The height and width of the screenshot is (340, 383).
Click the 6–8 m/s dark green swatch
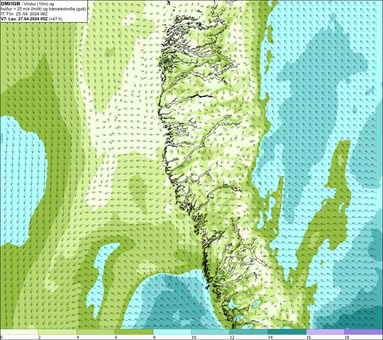(x=134, y=332)
